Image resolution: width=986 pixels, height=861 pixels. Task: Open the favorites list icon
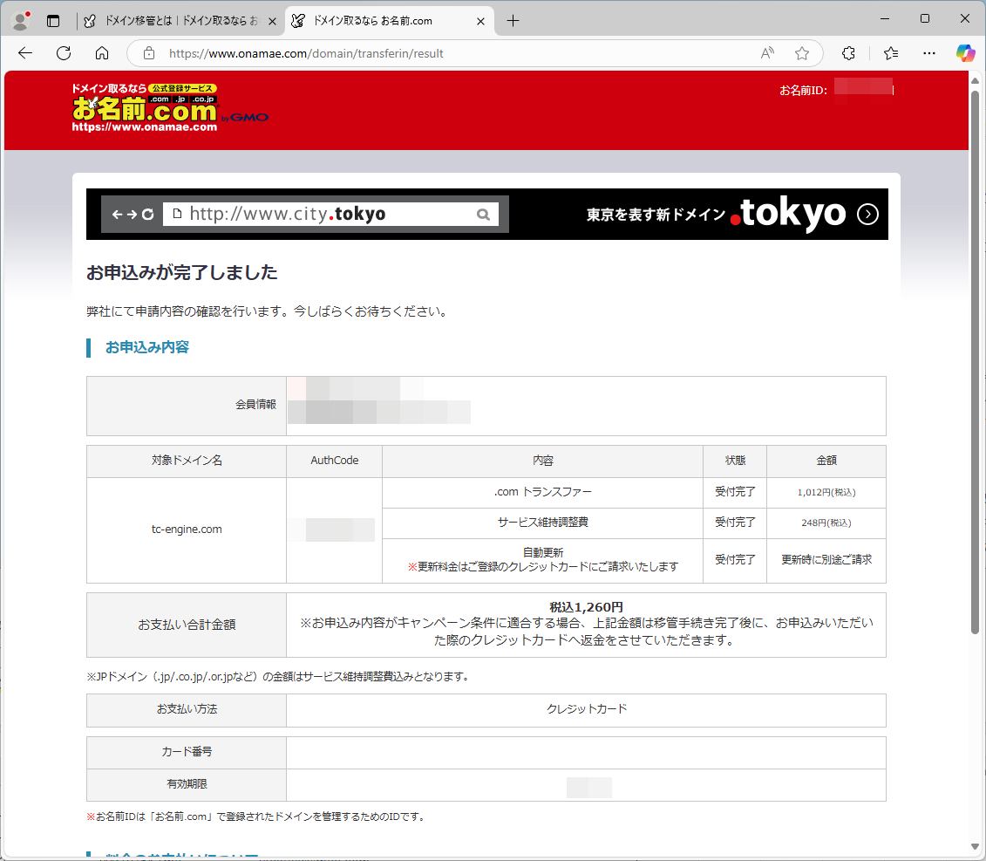(890, 53)
